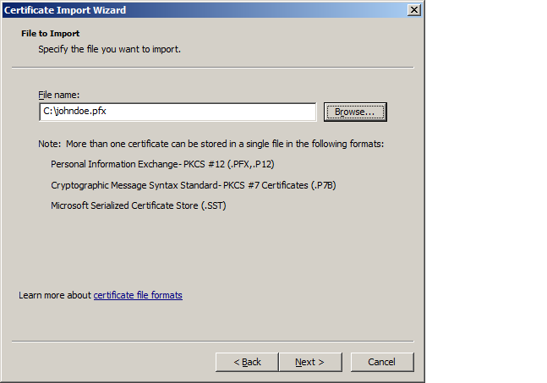
Task: Click the "File to Import" heading
Action: coord(50,34)
